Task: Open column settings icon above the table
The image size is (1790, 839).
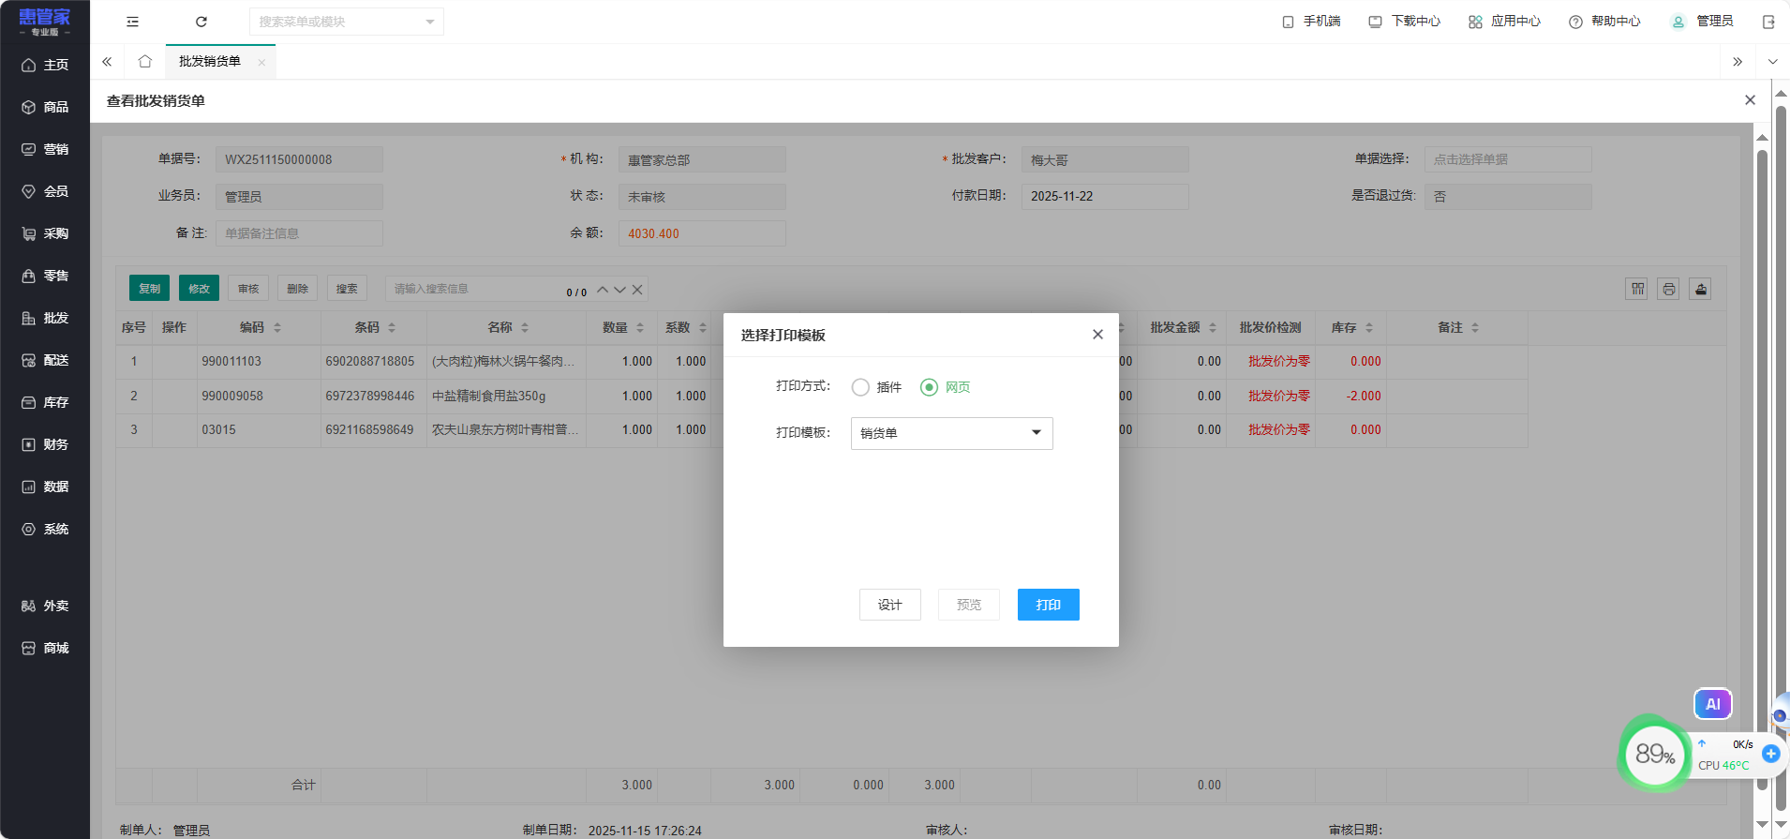Action: (1636, 290)
